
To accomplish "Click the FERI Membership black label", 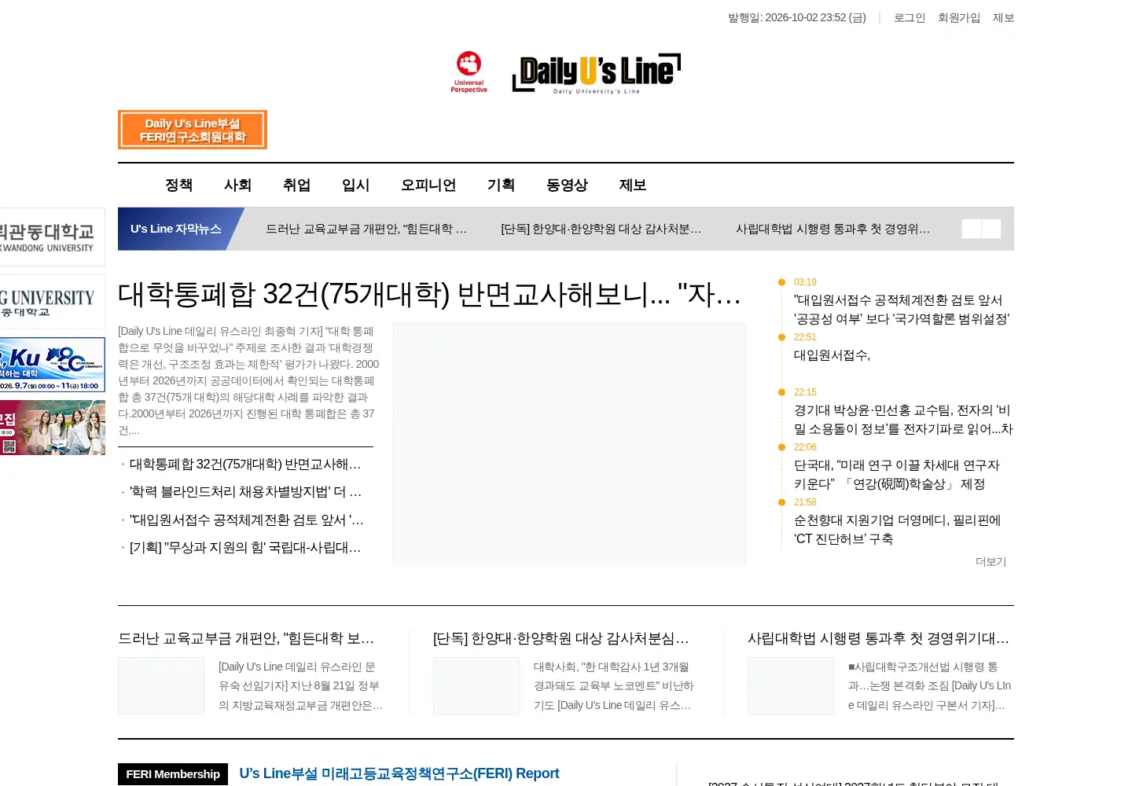I will (x=173, y=774).
